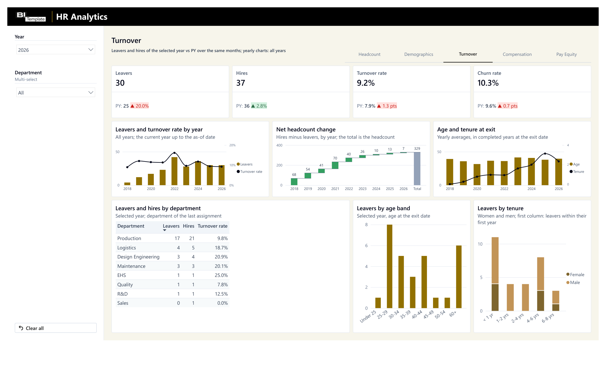Click the green triangle next to 2.8%
The image size is (606, 379).
(253, 106)
